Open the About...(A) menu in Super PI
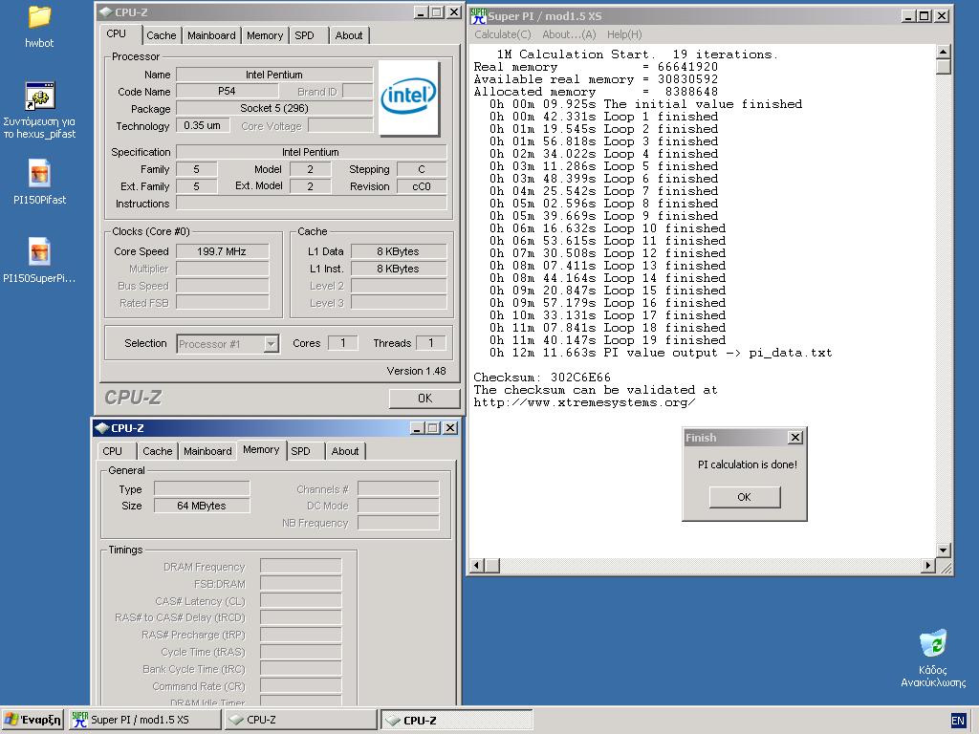 (x=569, y=34)
